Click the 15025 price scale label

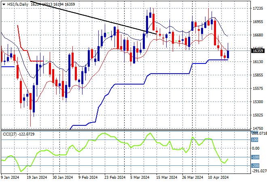pyautogui.click(x=258, y=115)
